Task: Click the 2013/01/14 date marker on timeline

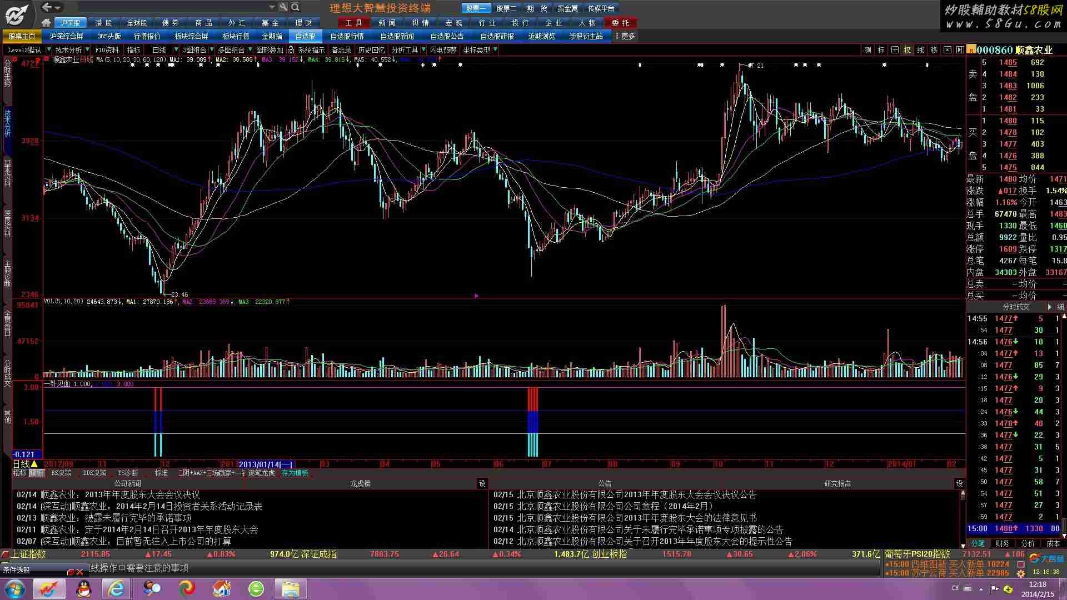Action: pos(266,464)
